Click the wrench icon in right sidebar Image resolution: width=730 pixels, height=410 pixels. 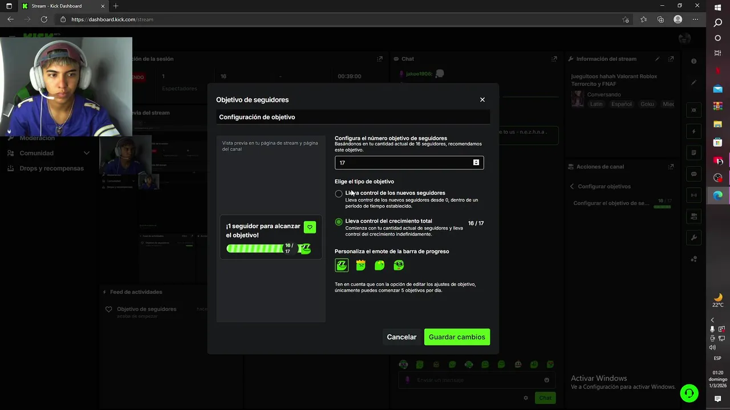(x=694, y=237)
